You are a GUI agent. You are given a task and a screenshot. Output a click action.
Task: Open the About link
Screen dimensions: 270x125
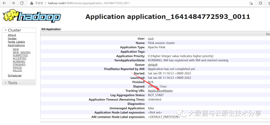[x=12, y=35]
